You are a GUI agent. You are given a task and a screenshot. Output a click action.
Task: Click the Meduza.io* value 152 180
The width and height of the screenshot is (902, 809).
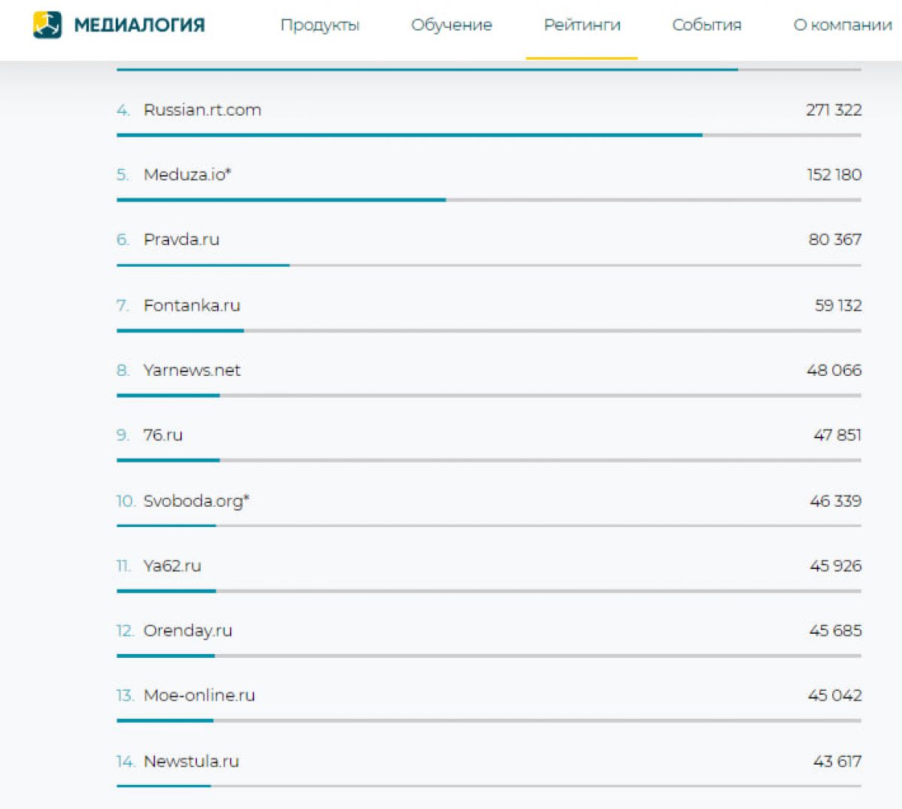pyautogui.click(x=834, y=174)
